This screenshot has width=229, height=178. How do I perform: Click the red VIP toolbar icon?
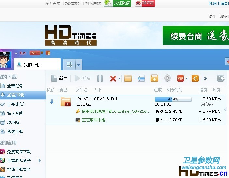(x=180, y=78)
